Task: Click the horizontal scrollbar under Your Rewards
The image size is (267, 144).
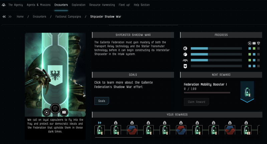Action: [x=118, y=137]
